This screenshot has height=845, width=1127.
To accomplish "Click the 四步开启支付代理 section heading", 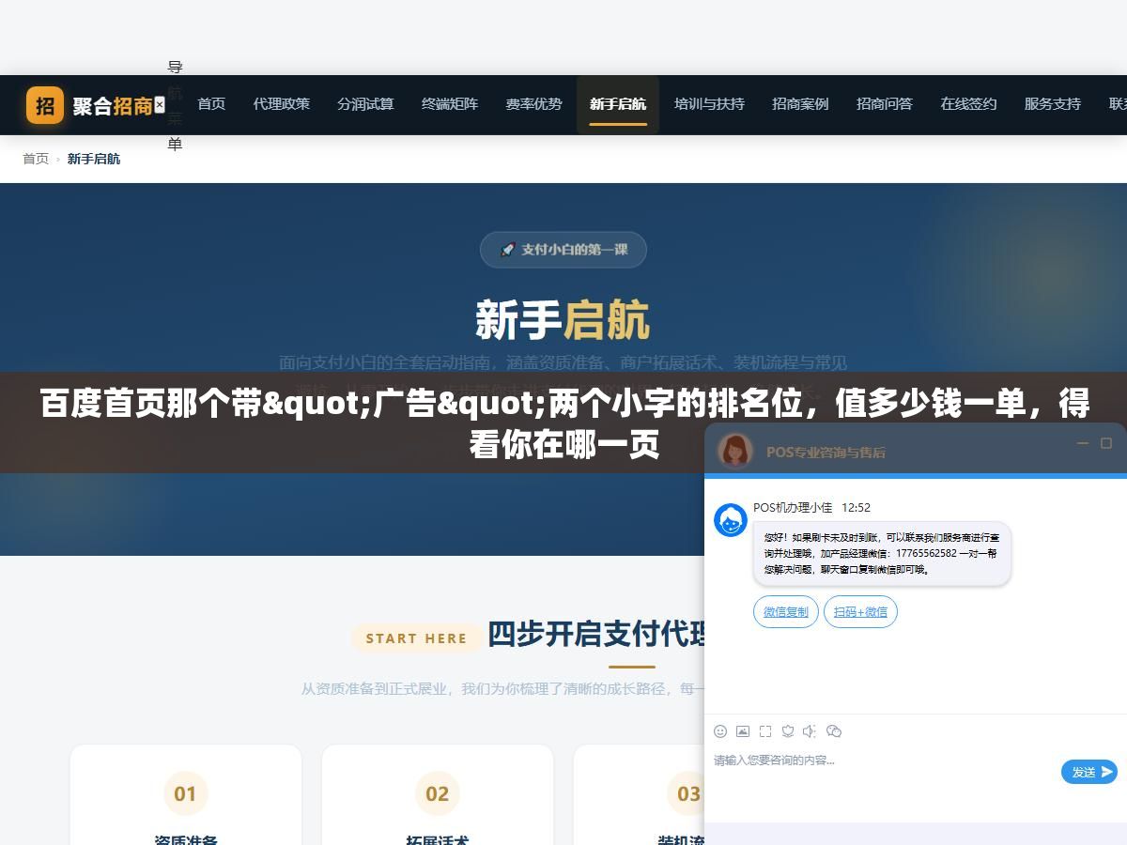I will coord(596,635).
